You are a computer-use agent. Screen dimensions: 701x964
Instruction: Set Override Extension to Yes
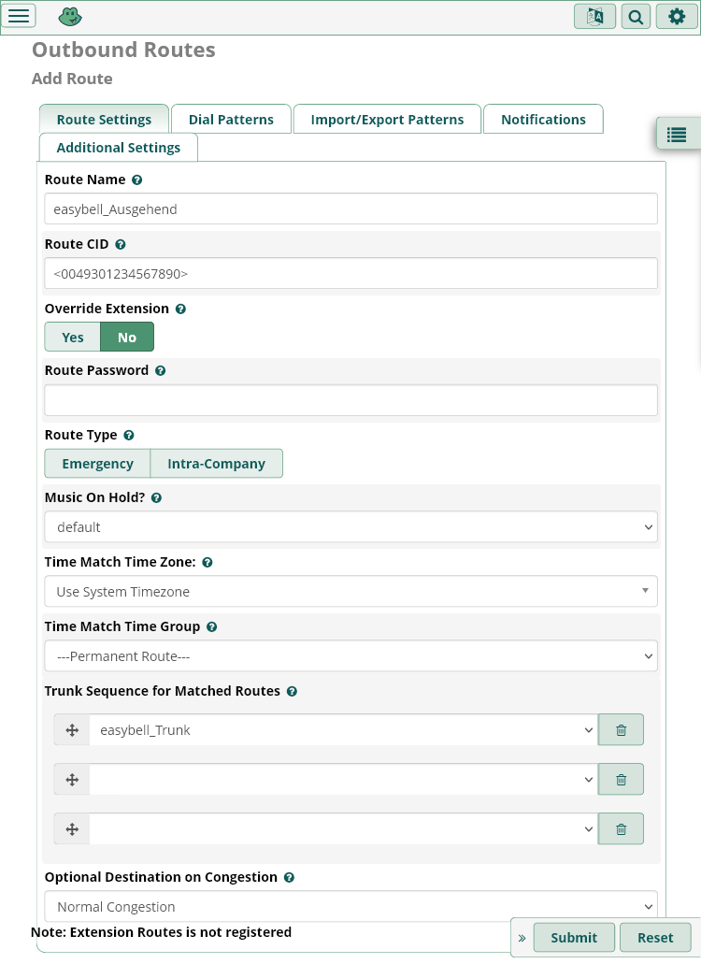click(73, 338)
